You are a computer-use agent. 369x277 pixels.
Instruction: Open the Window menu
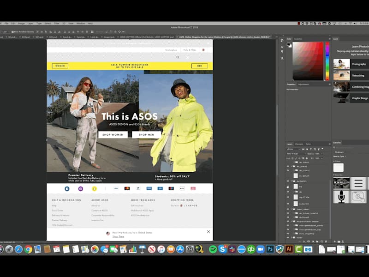[80, 24]
